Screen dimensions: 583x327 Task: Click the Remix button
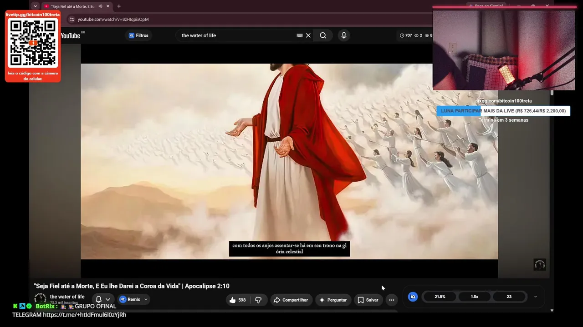[x=130, y=300]
